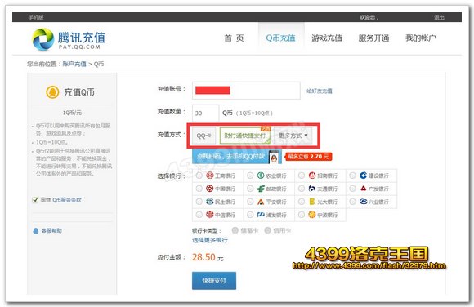474x307 pixels.
Task: Click the 工商银行 ICBC logo
Action: coord(210,176)
